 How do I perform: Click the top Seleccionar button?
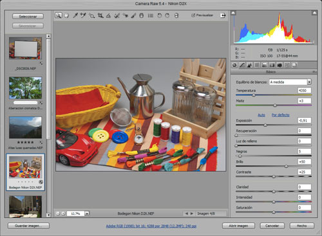tap(28, 17)
